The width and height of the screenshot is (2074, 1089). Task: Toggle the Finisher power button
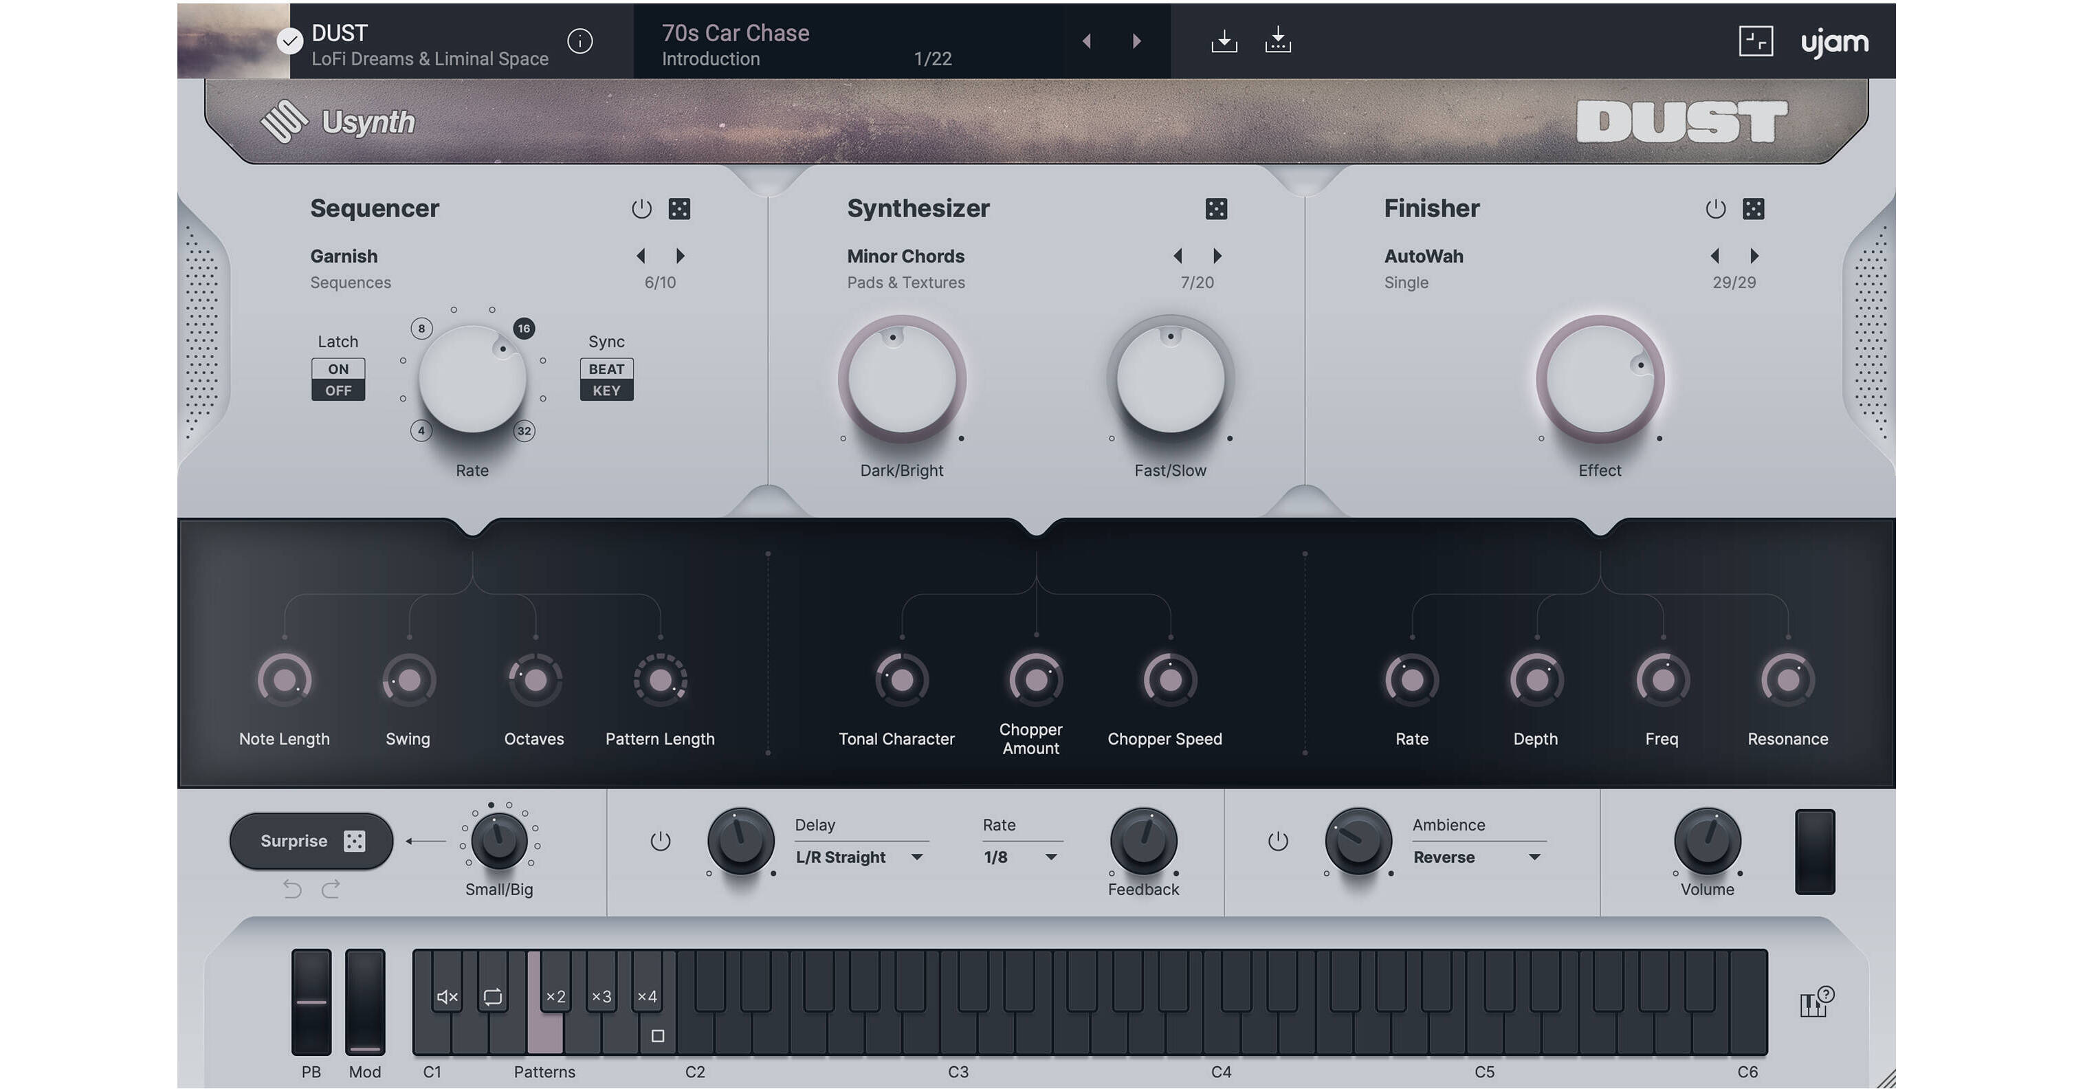pos(1715,210)
